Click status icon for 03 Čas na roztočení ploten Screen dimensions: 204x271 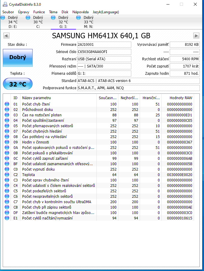[x=7, y=115]
